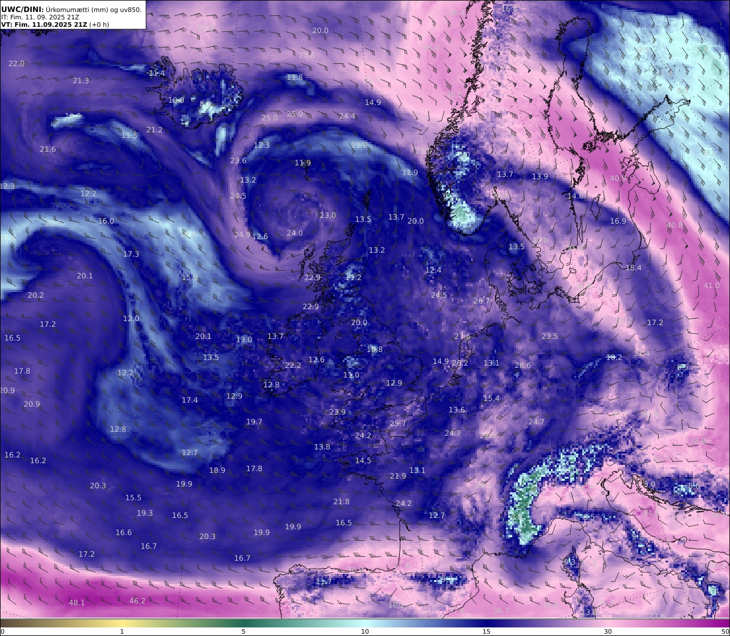Click the 15.5 value on the map
Screen dimensions: 730x636
(133, 497)
